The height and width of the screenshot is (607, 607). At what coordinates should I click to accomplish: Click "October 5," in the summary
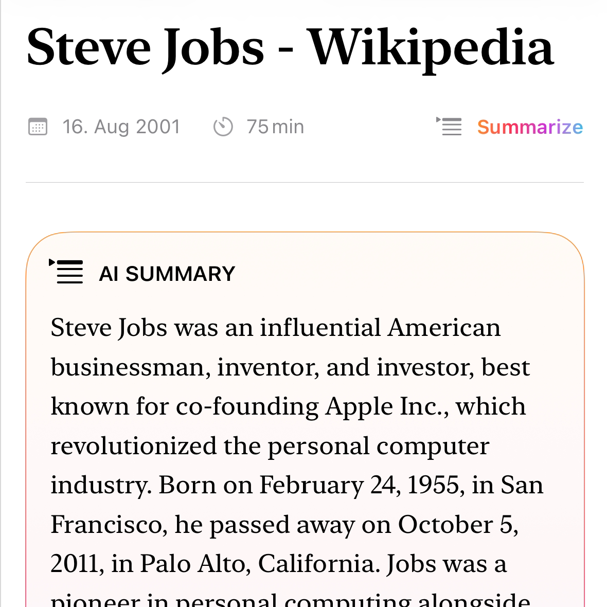[x=458, y=525]
